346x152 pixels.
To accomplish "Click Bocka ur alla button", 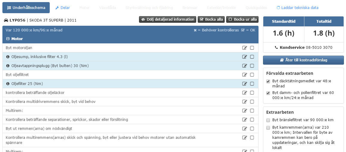I will [x=242, y=19].
